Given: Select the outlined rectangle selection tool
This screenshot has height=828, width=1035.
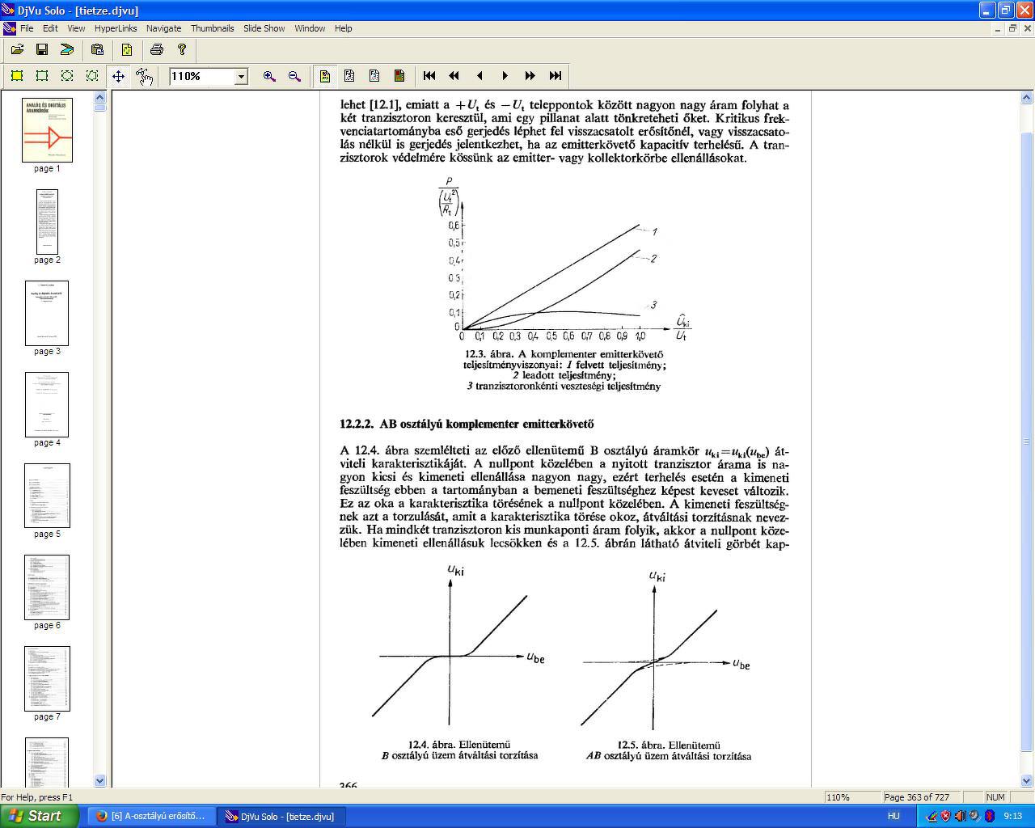Looking at the screenshot, I should (42, 76).
